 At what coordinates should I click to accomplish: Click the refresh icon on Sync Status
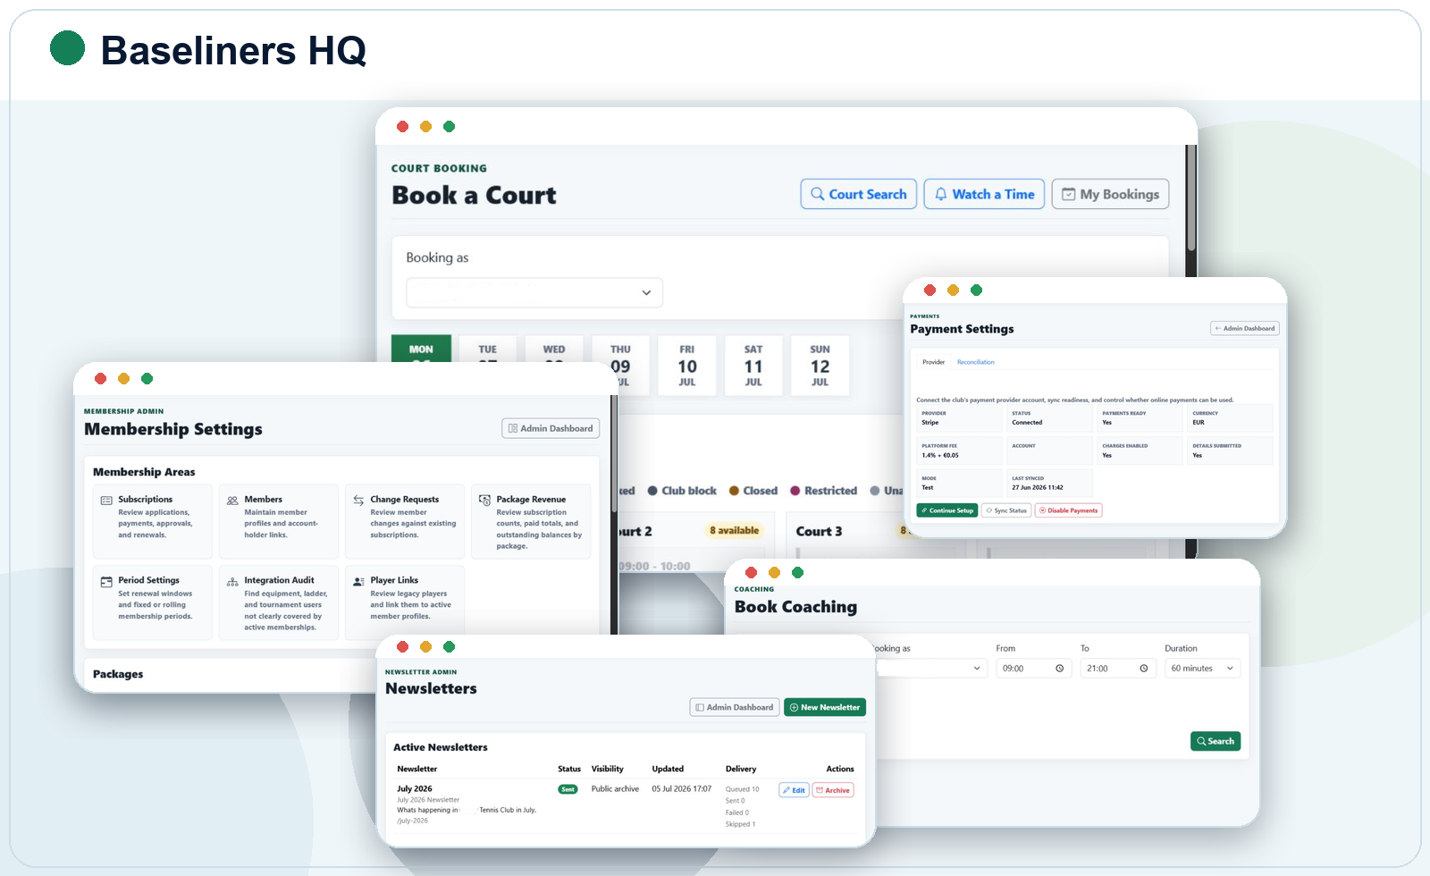click(x=989, y=510)
